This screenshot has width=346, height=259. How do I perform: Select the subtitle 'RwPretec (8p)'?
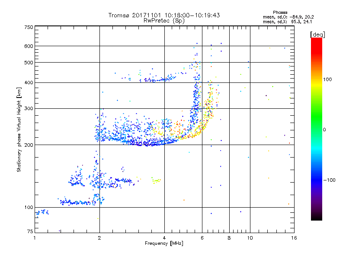164,21
